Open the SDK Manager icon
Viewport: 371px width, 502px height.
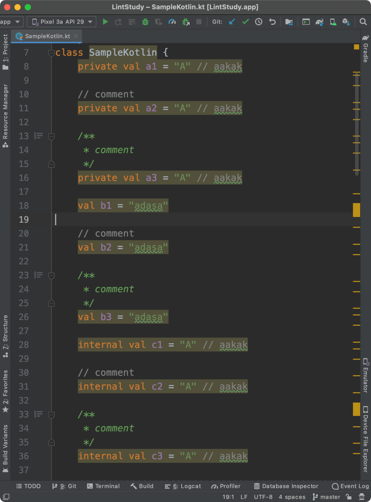(346, 22)
